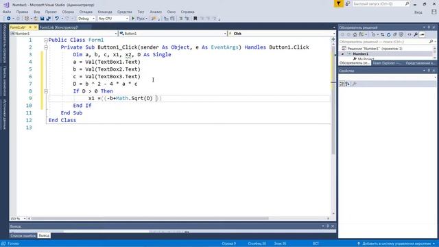Switch to Form1.vb [Конструктор] tab

59,27
